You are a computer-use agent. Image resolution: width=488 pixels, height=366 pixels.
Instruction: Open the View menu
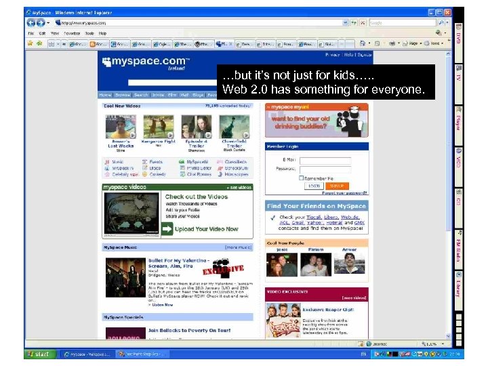(x=55, y=33)
